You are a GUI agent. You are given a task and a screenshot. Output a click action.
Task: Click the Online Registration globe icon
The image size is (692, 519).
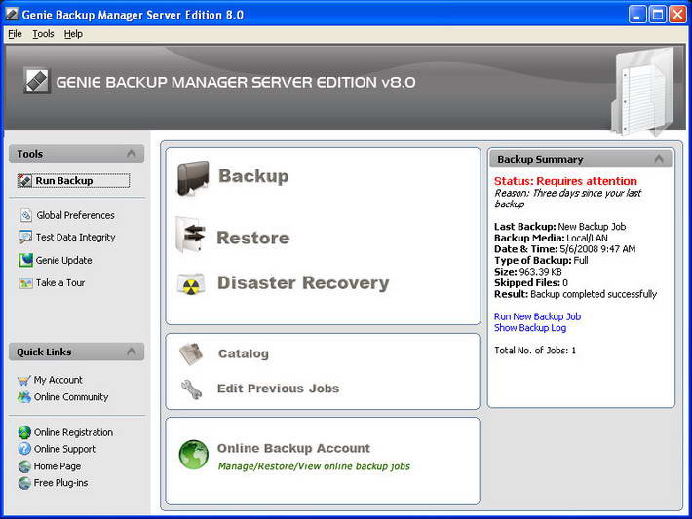24,432
